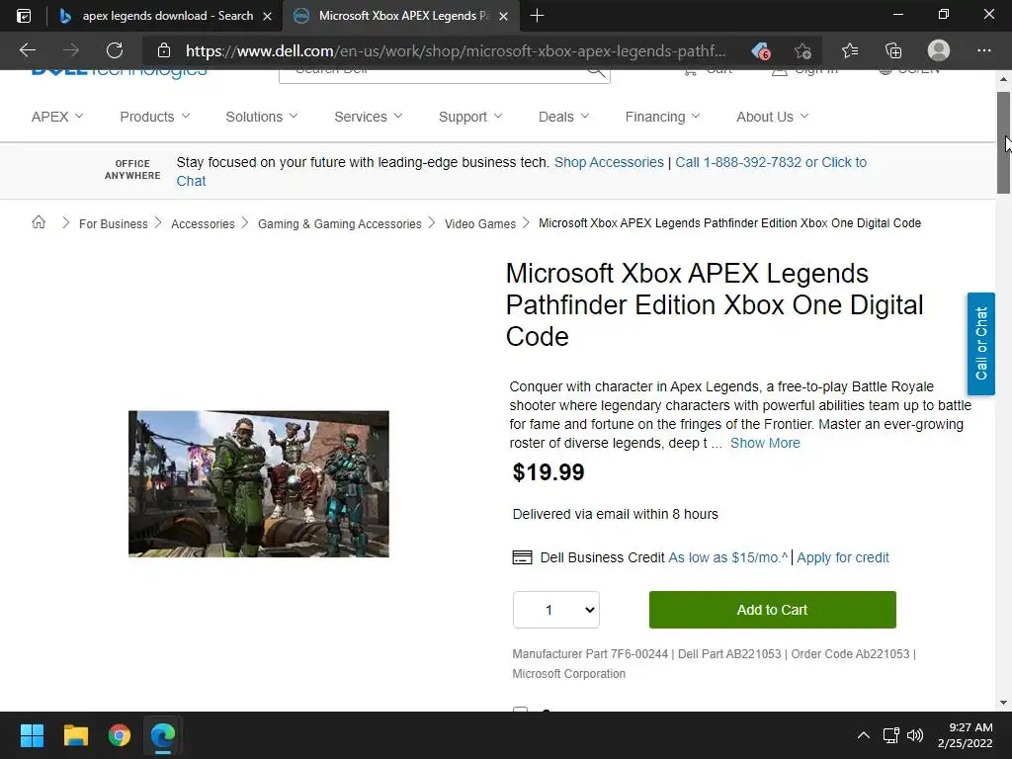This screenshot has height=759, width=1012.
Task: Open network status tray icon
Action: 891,735
